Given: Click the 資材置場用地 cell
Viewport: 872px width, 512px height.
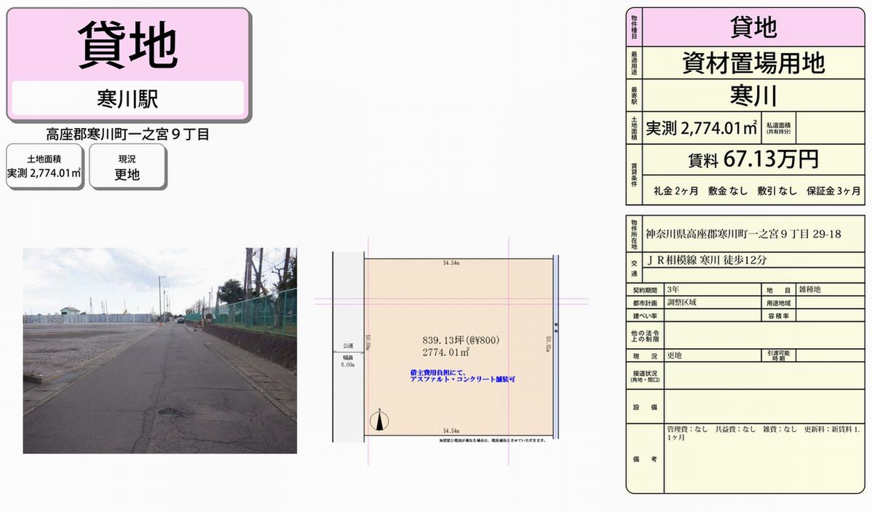Looking at the screenshot, I should 753,63.
